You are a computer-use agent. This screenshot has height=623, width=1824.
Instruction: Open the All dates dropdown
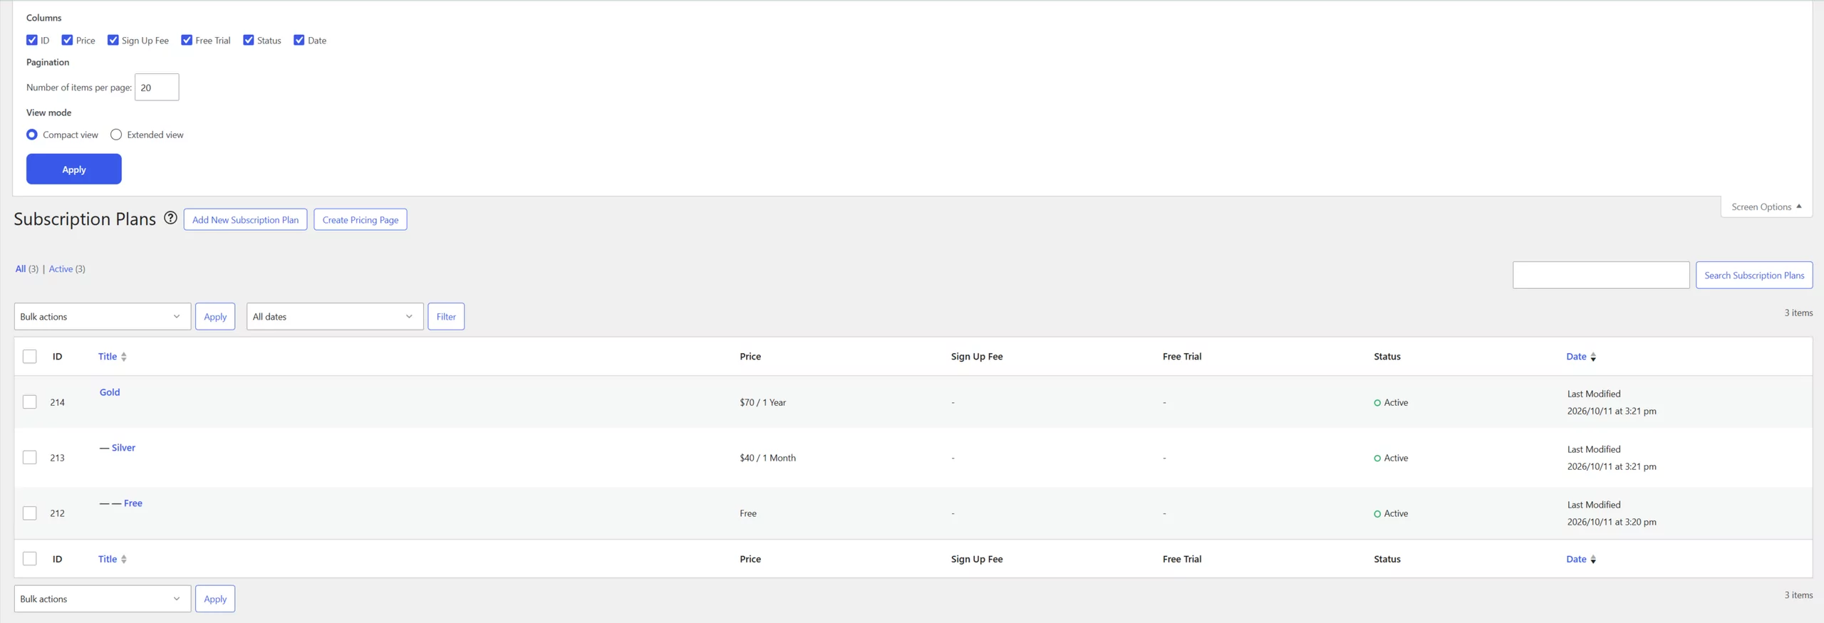(335, 316)
